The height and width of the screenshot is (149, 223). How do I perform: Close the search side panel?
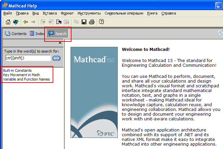[60, 43]
